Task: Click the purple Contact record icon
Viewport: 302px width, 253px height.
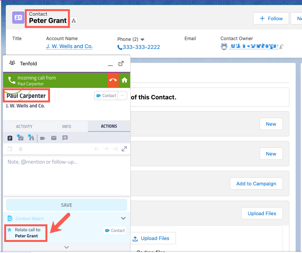Action: tap(18, 18)
